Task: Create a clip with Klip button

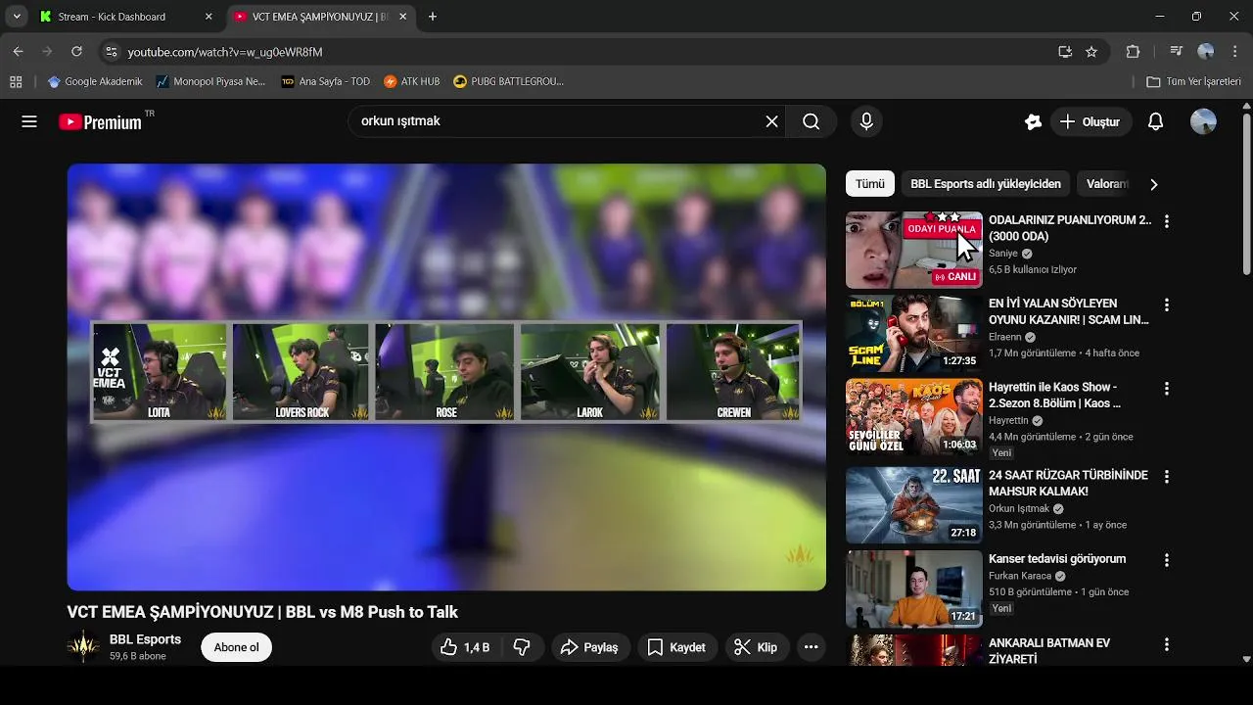Action: point(757,647)
